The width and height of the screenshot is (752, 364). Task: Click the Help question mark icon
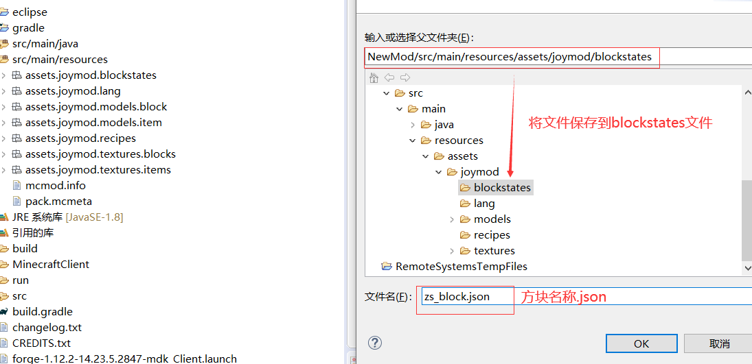(x=374, y=343)
